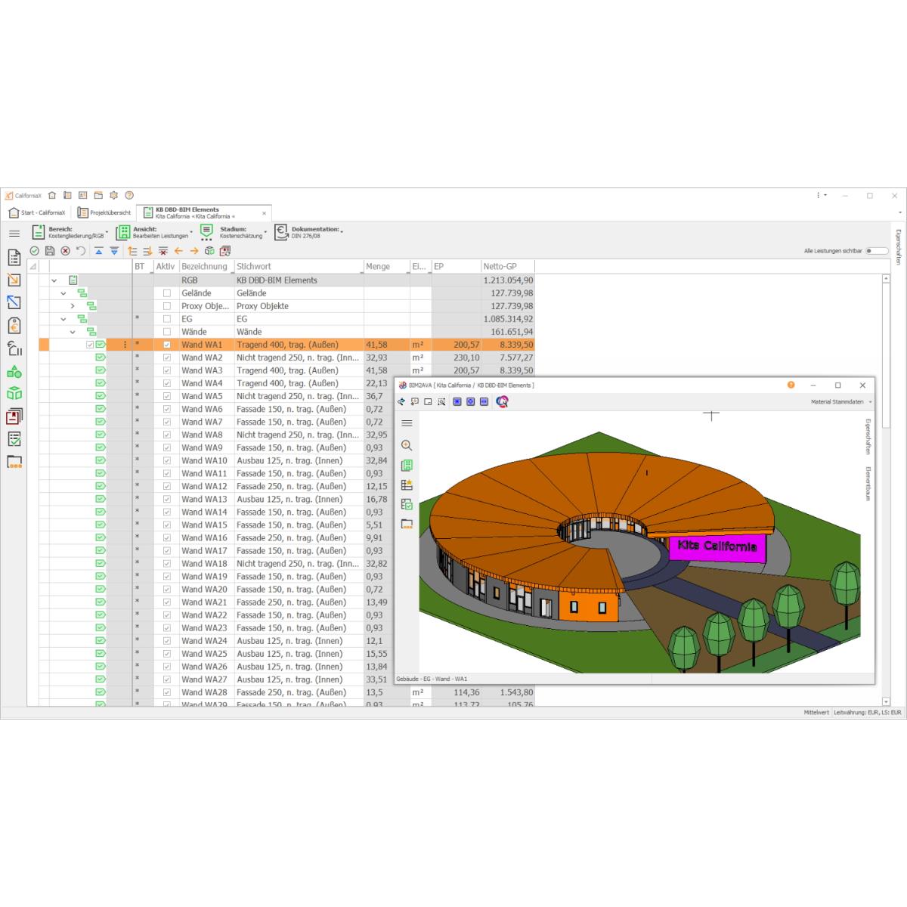The height and width of the screenshot is (907, 907).
Task: Toggle the Aktiv checkbox for EG
Action: click(x=167, y=319)
